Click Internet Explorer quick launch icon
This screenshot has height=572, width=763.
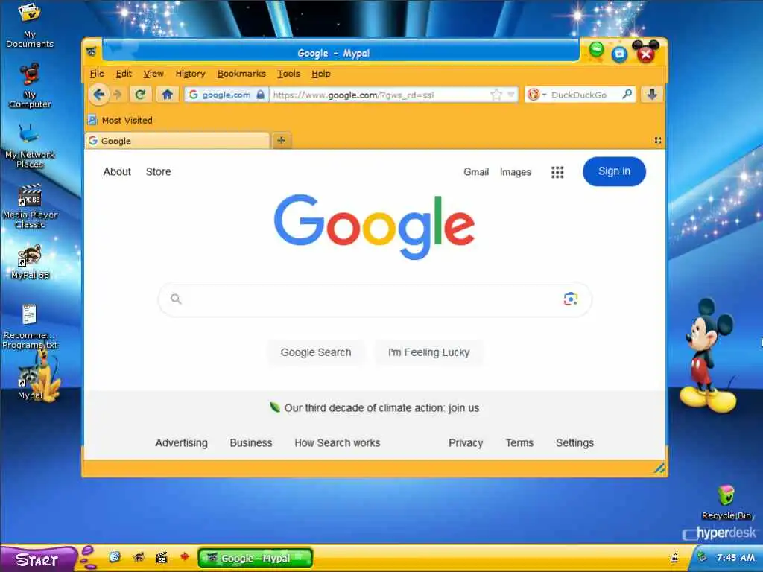(114, 557)
